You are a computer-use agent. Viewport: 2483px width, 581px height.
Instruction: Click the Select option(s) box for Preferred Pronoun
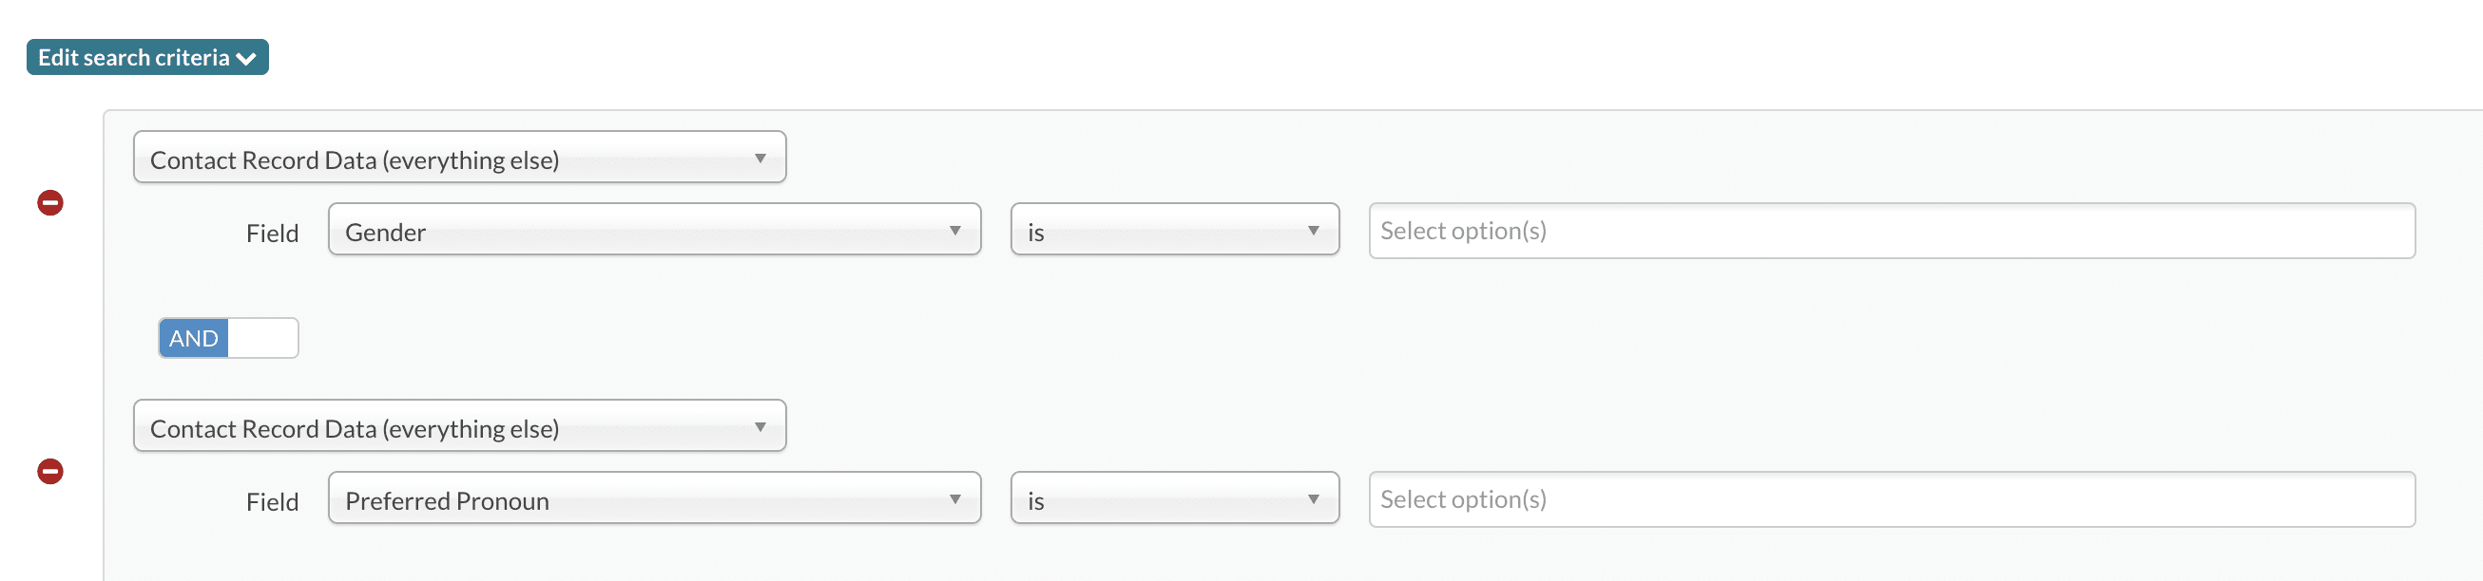pyautogui.click(x=1890, y=499)
